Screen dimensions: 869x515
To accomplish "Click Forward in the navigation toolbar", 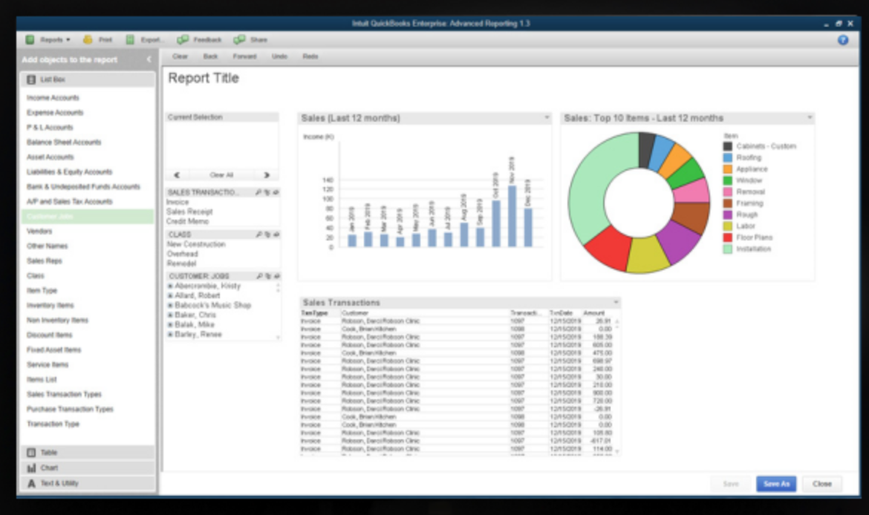I will (244, 56).
